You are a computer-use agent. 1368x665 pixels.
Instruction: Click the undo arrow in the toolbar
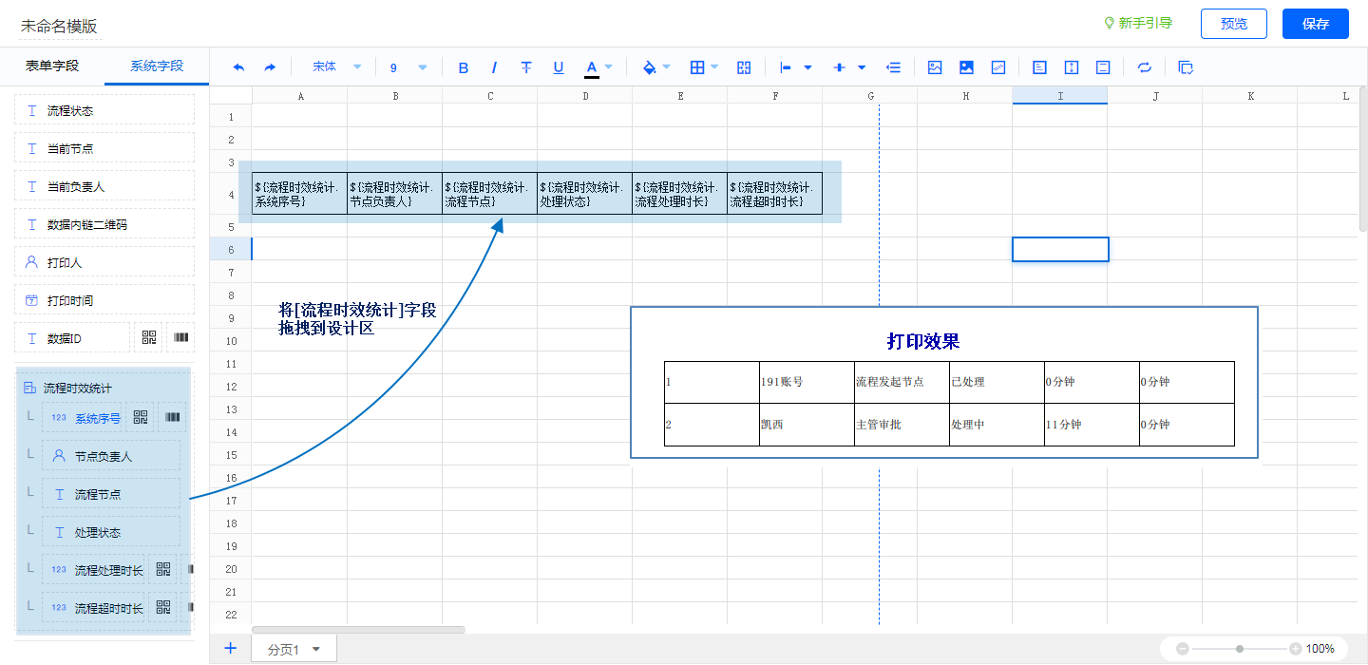pos(238,67)
